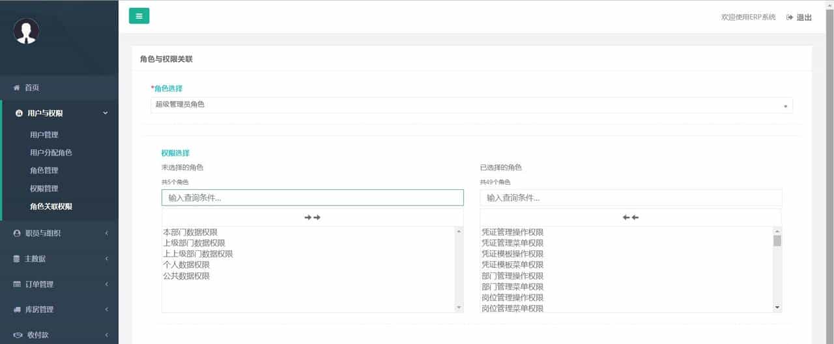Expand the 订单管理 menu section
The width and height of the screenshot is (834, 344).
(x=59, y=284)
